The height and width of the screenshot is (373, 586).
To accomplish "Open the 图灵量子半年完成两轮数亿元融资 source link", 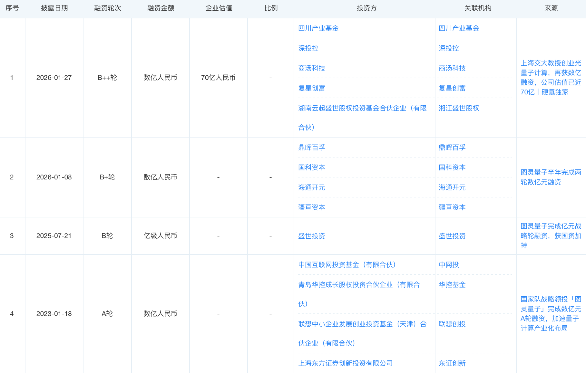I will (551, 177).
